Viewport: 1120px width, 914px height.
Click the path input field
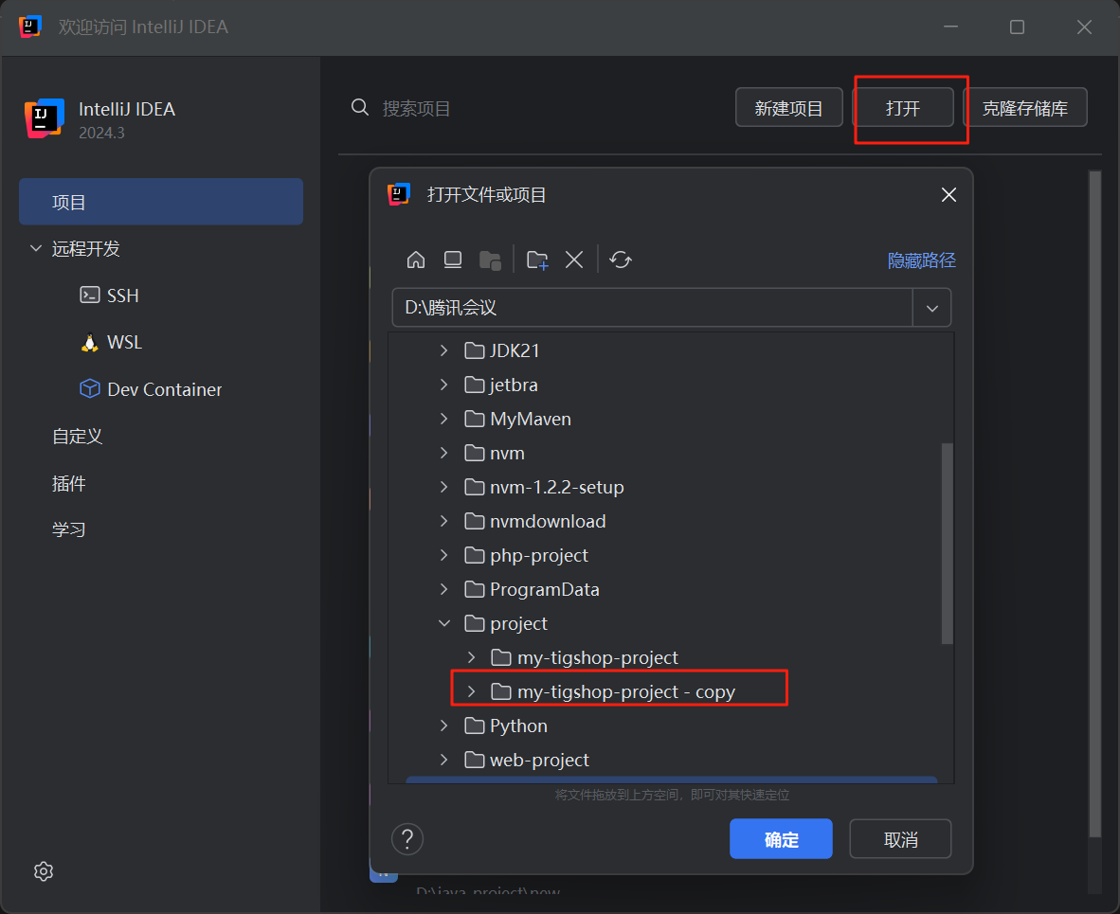pos(653,308)
